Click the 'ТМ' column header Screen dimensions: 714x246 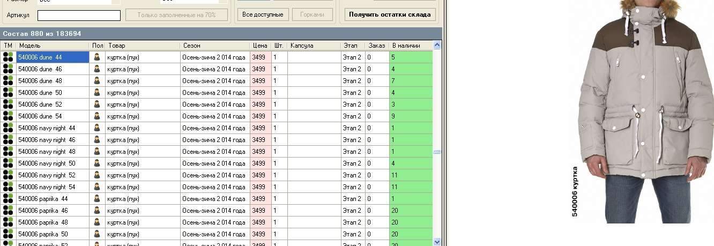pyautogui.click(x=9, y=46)
